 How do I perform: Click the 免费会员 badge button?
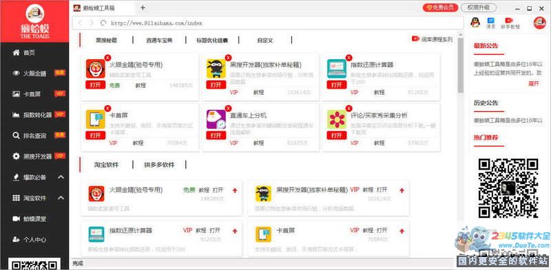pyautogui.click(x=440, y=8)
